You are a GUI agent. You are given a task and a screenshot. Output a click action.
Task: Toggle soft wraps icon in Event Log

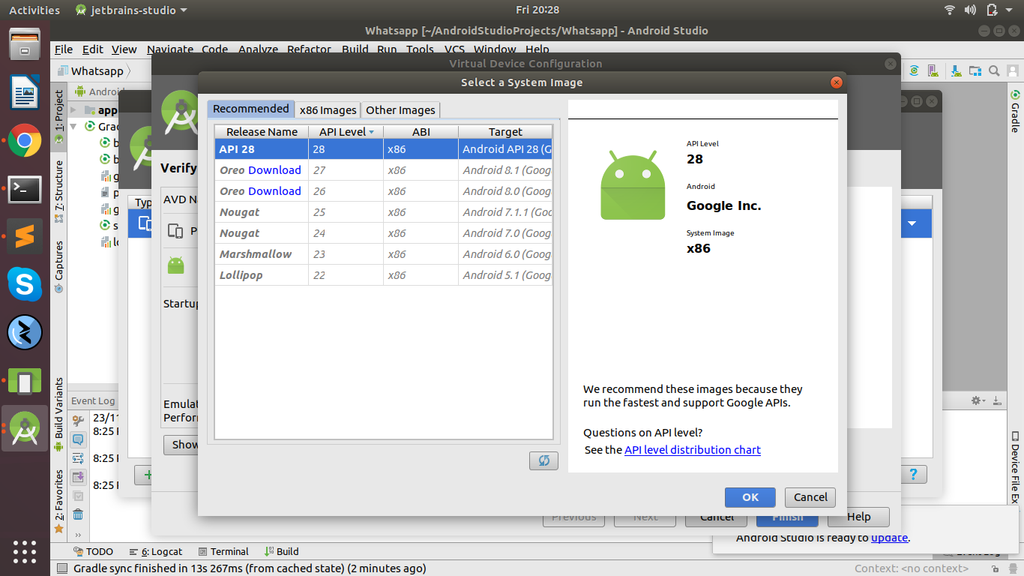[x=78, y=458]
